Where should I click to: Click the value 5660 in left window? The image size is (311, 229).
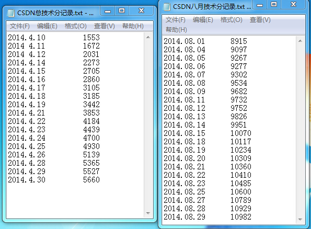click(x=91, y=179)
